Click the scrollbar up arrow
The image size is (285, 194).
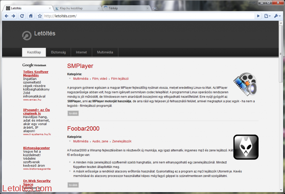pos(281,23)
